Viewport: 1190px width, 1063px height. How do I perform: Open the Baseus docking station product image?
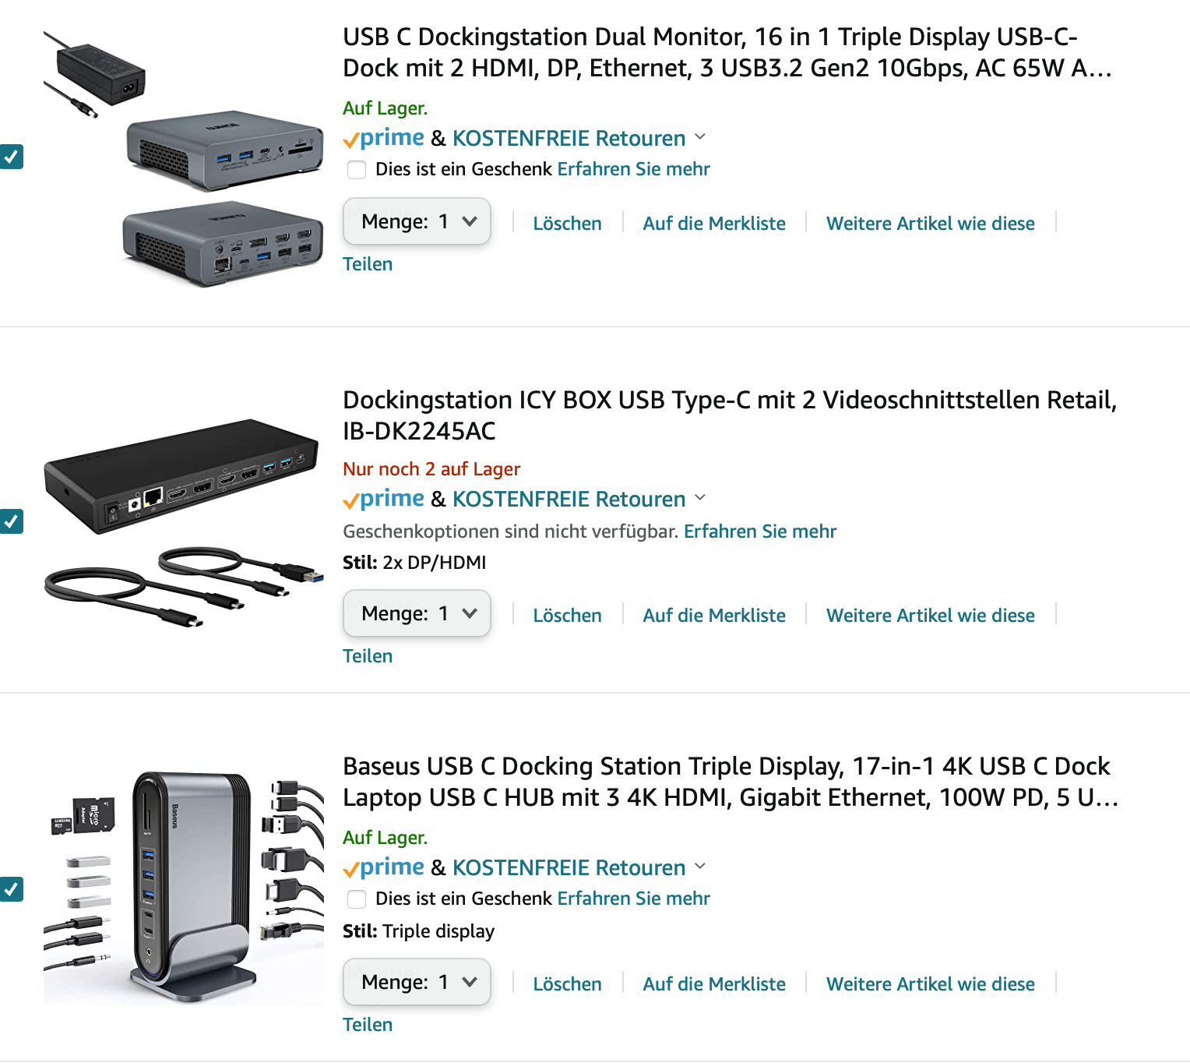pos(184,887)
